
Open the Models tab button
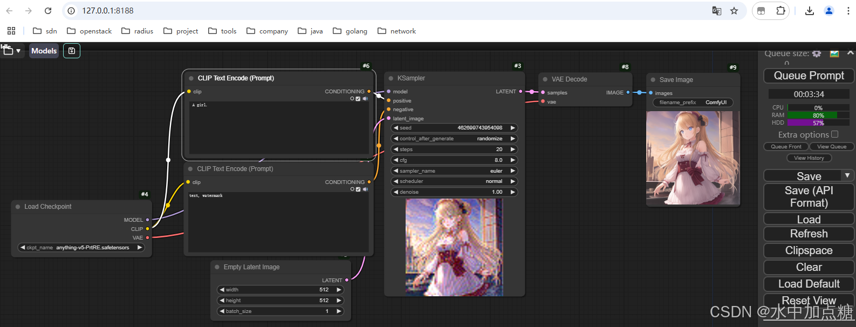[x=44, y=51]
